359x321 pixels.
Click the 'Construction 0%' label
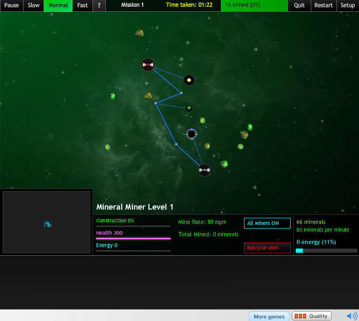[x=115, y=220]
